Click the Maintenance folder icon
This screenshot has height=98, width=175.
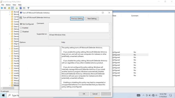click(12, 75)
